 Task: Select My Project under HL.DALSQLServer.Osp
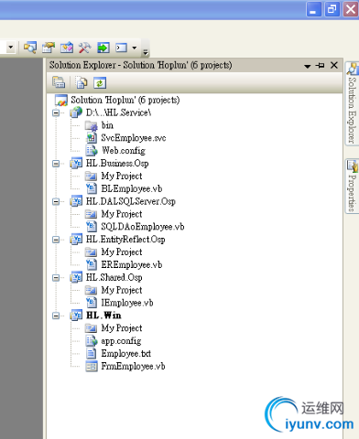point(122,214)
